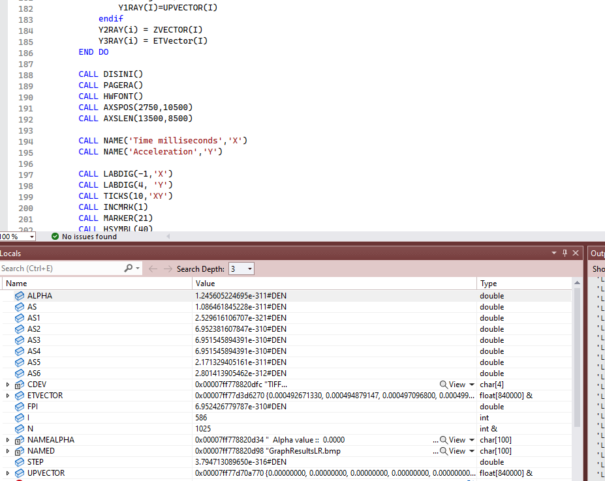
Task: Click the STEP variable icon
Action: (20, 462)
